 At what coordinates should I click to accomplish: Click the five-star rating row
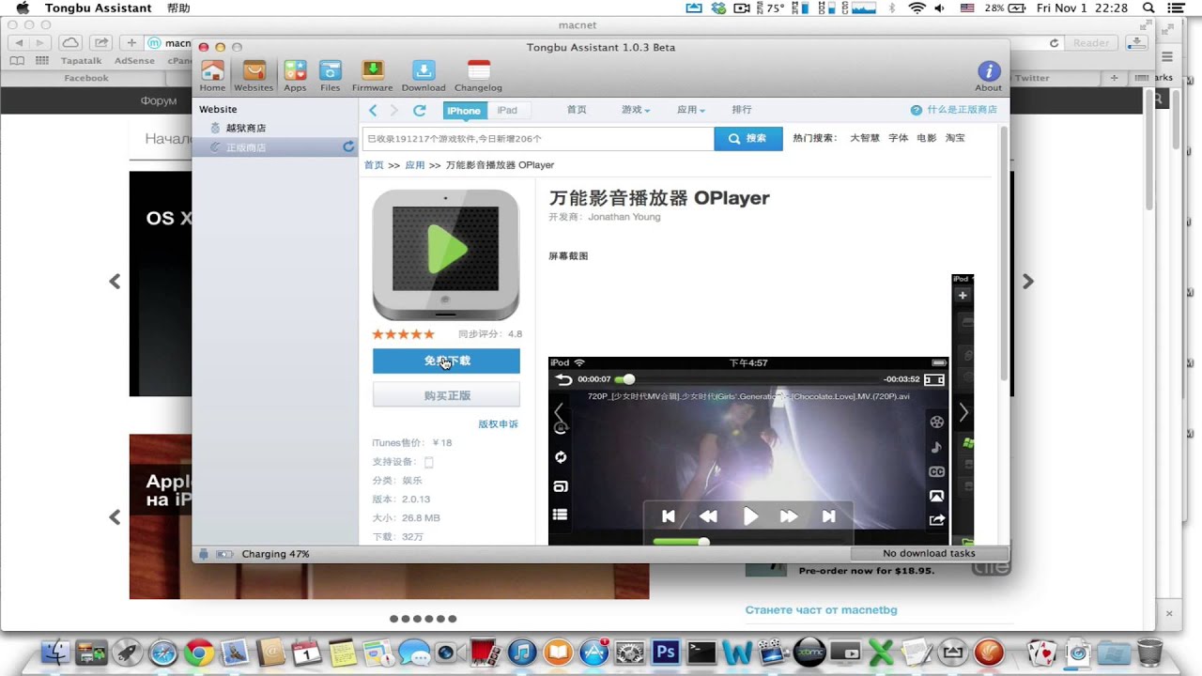404,334
